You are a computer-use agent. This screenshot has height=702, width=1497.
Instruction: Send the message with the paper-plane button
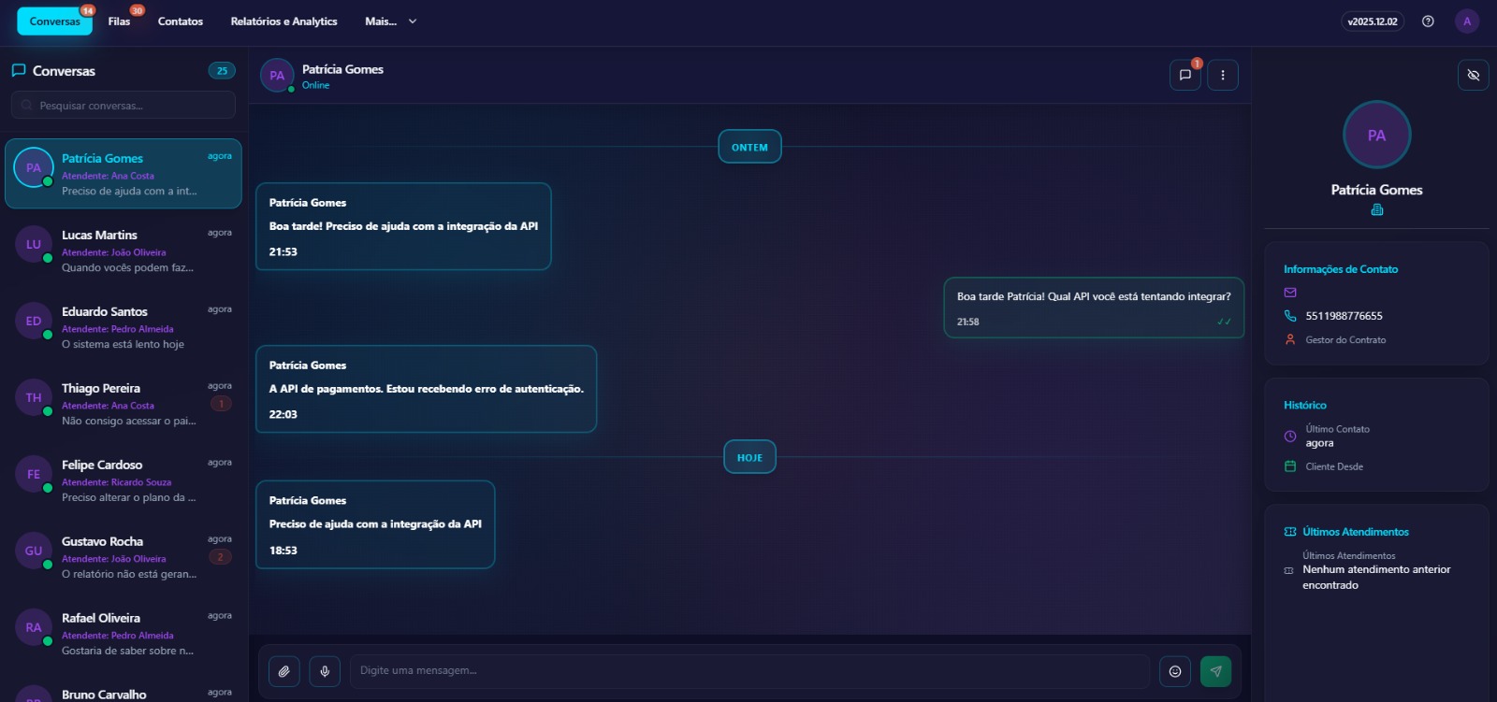(1215, 671)
